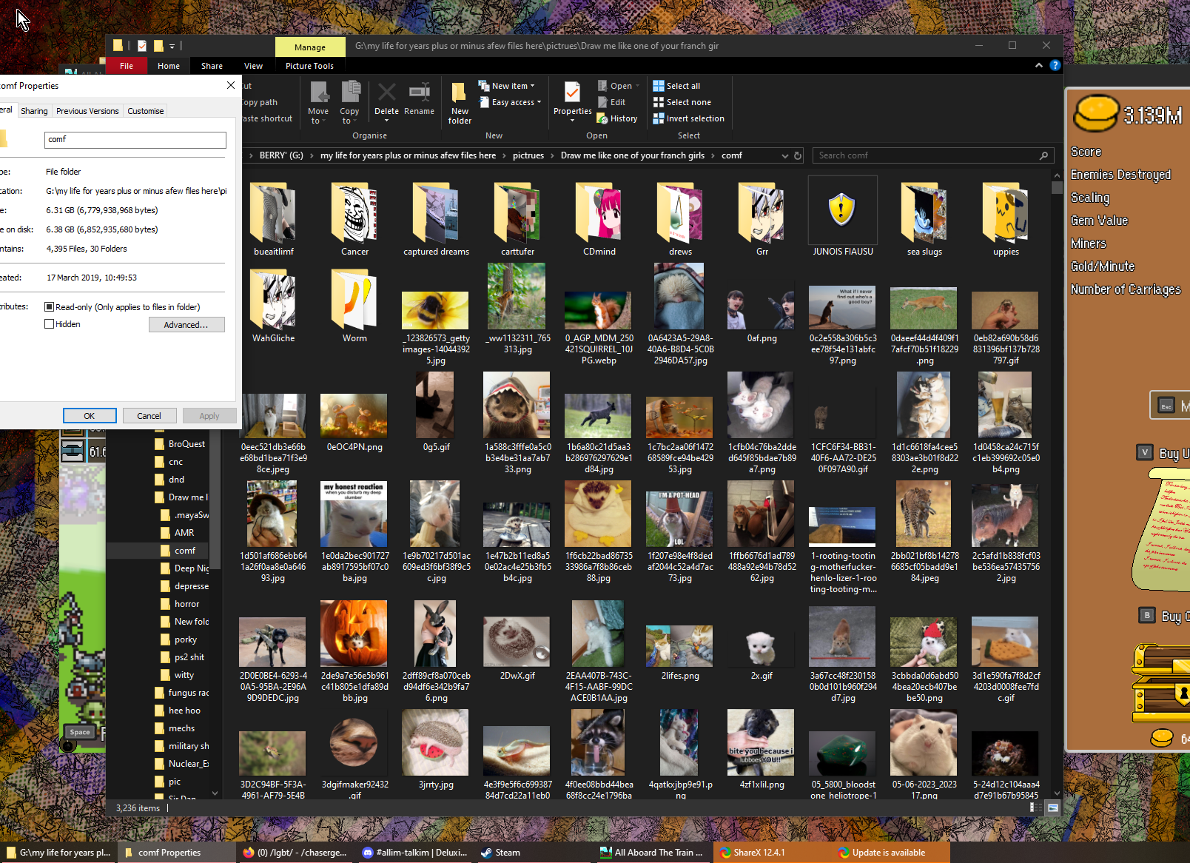Viewport: 1190px width, 863px height.
Task: Click Invert selection in ribbon
Action: coord(688,118)
